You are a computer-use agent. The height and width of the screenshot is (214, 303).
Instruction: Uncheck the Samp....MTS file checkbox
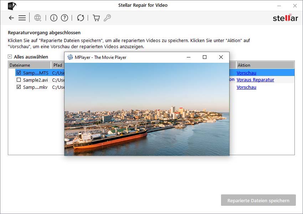[x=19, y=73]
